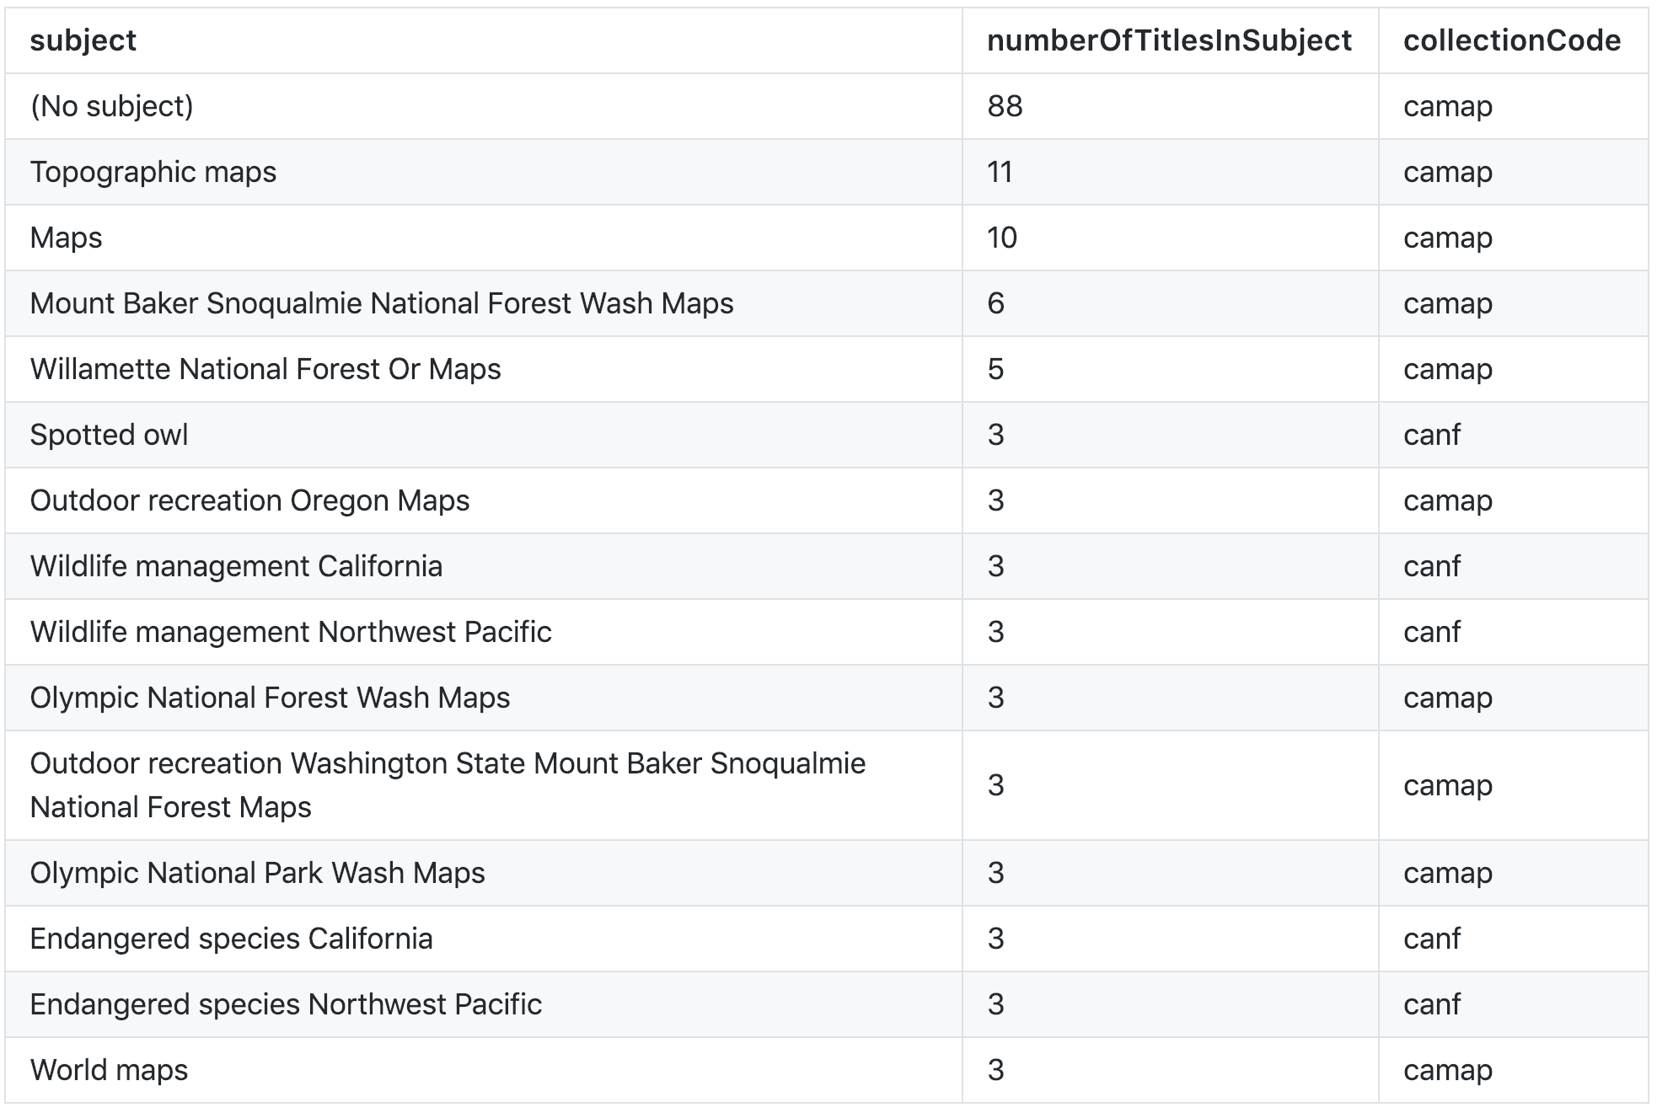Click Wildlife management California cell
1657x1113 pixels.
click(235, 566)
